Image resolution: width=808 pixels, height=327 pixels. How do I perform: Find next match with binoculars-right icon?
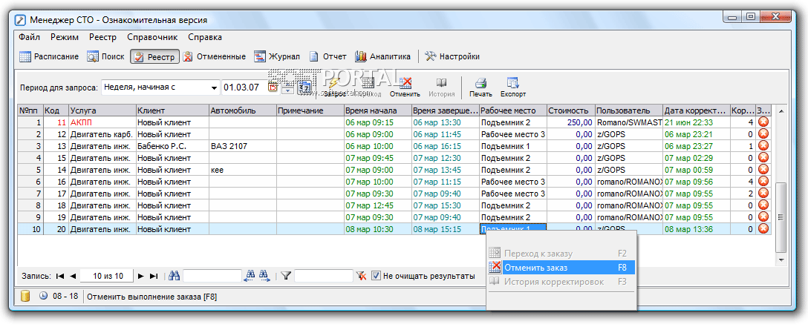pyautogui.click(x=264, y=276)
